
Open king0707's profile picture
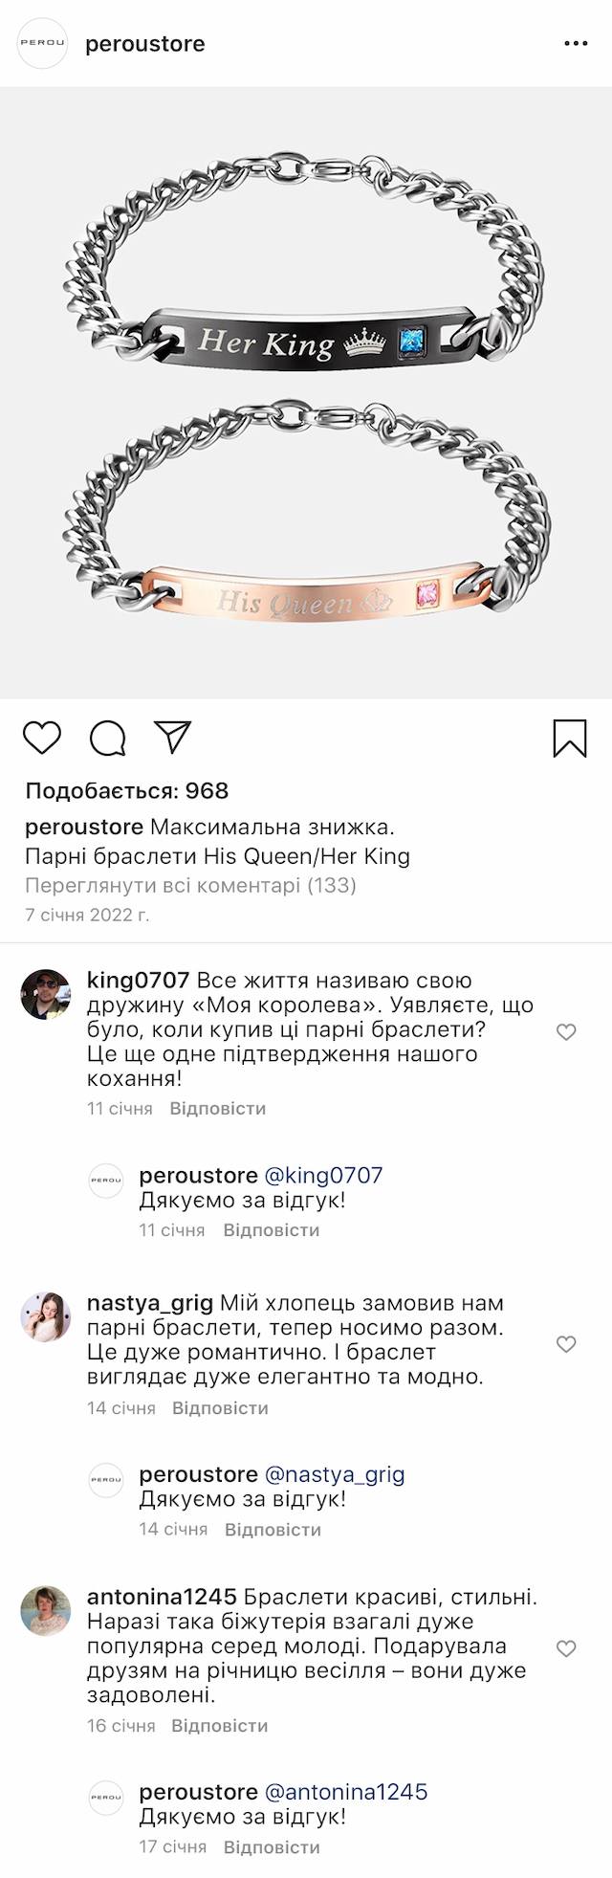point(46,994)
